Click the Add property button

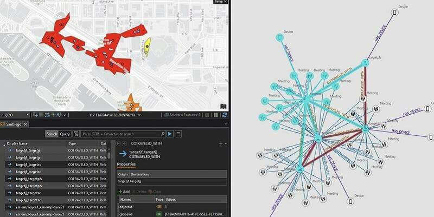tap(124, 192)
